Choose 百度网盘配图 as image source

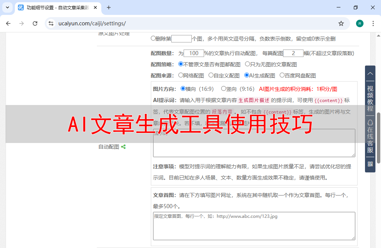click(282, 75)
